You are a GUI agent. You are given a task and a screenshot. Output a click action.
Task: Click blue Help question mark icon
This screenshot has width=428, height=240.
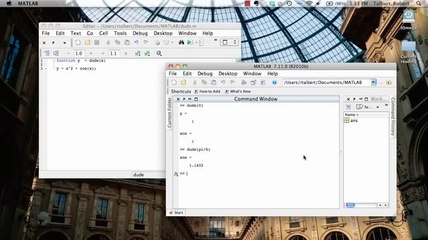pos(274,83)
